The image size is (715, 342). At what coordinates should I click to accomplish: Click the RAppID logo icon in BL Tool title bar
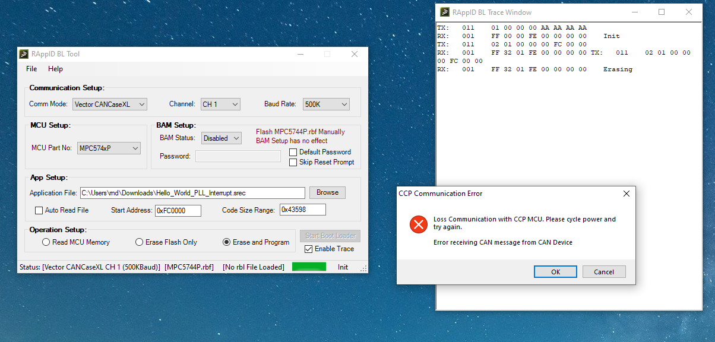pyautogui.click(x=23, y=54)
